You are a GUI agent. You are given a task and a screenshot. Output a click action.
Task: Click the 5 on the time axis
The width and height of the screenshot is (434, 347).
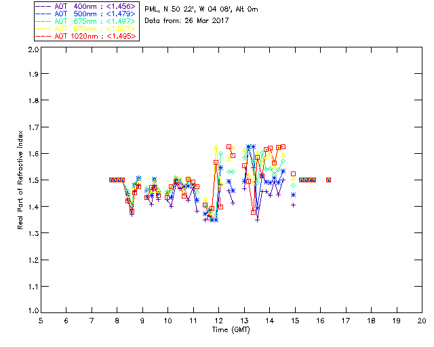[41, 321]
